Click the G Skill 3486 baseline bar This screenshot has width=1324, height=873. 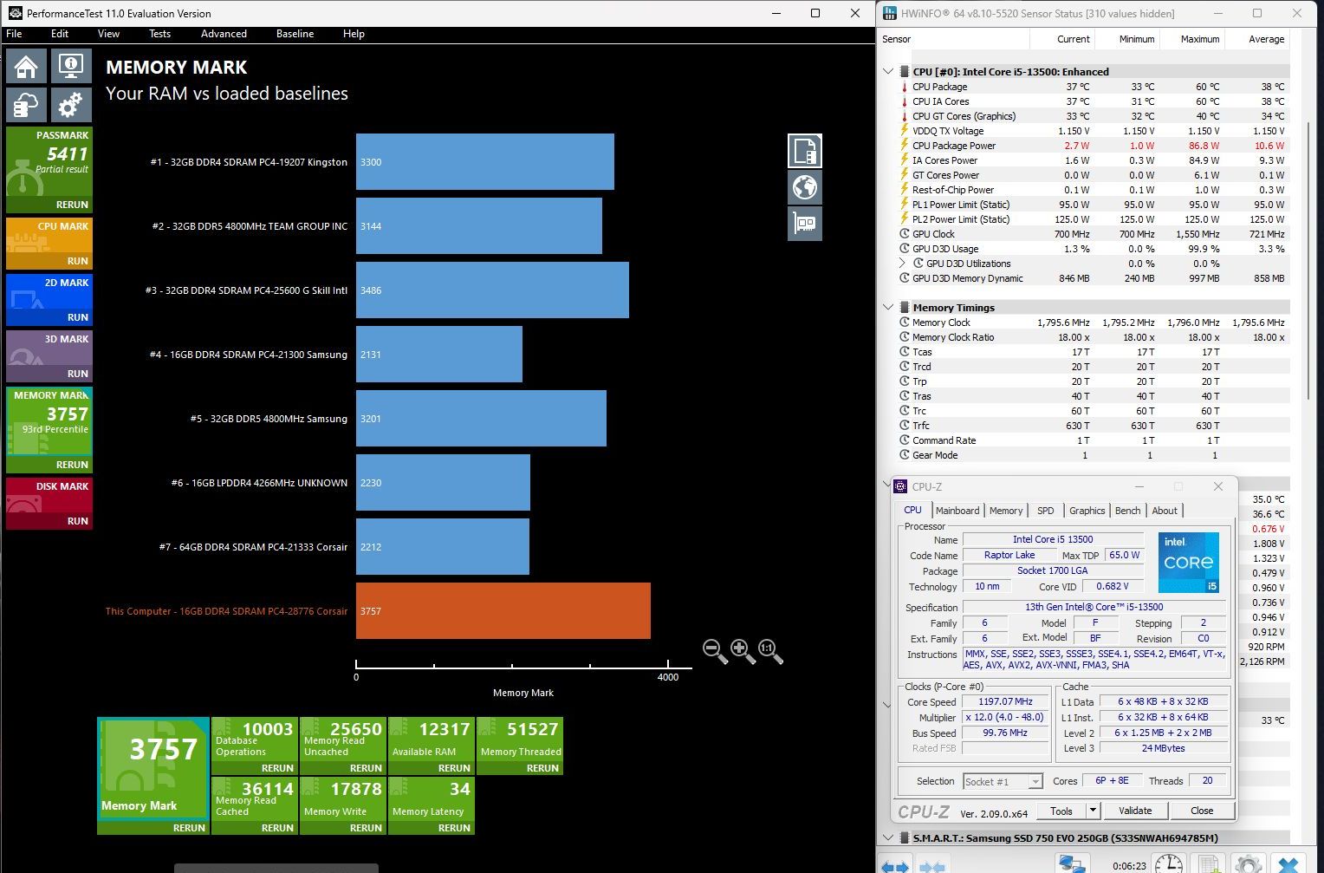point(492,290)
